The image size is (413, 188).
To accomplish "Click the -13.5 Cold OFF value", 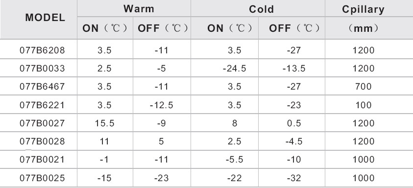I will click(x=294, y=69).
